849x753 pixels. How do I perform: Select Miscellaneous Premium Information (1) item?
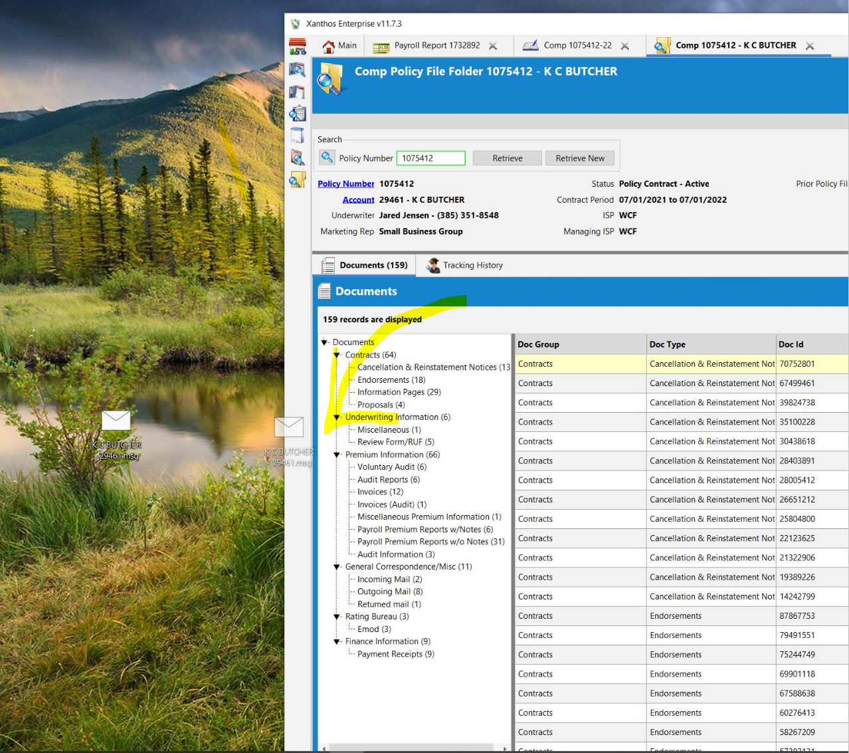point(429,517)
